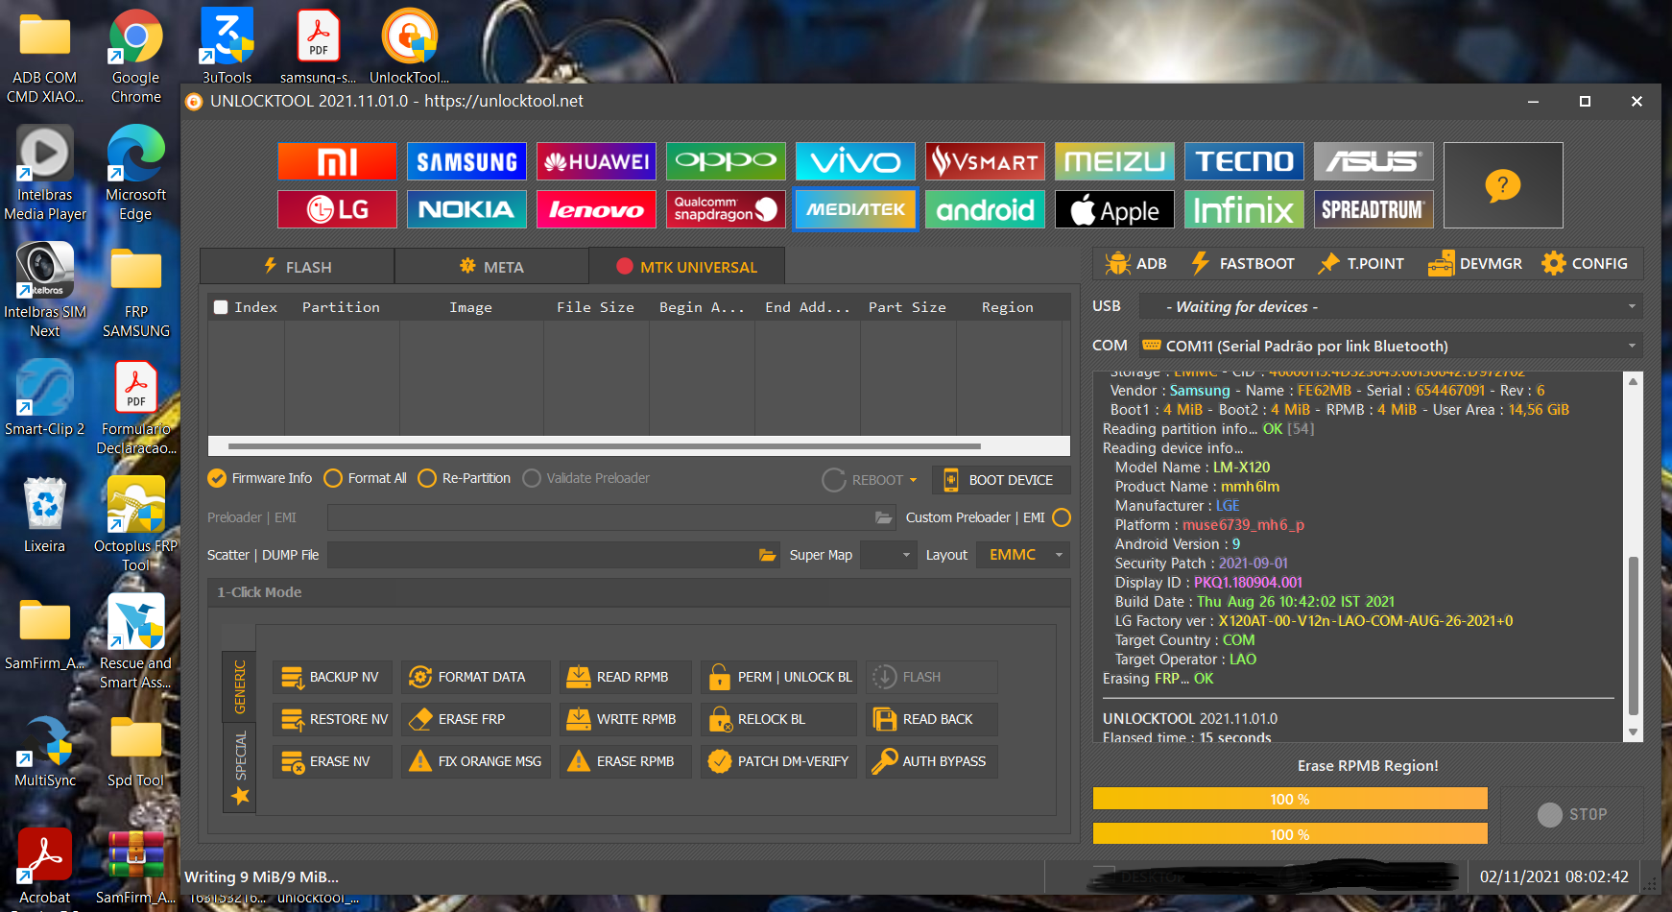Screen dimensions: 1672x912
Task: Select the Spreadtrum brand logo
Action: 1373,209
